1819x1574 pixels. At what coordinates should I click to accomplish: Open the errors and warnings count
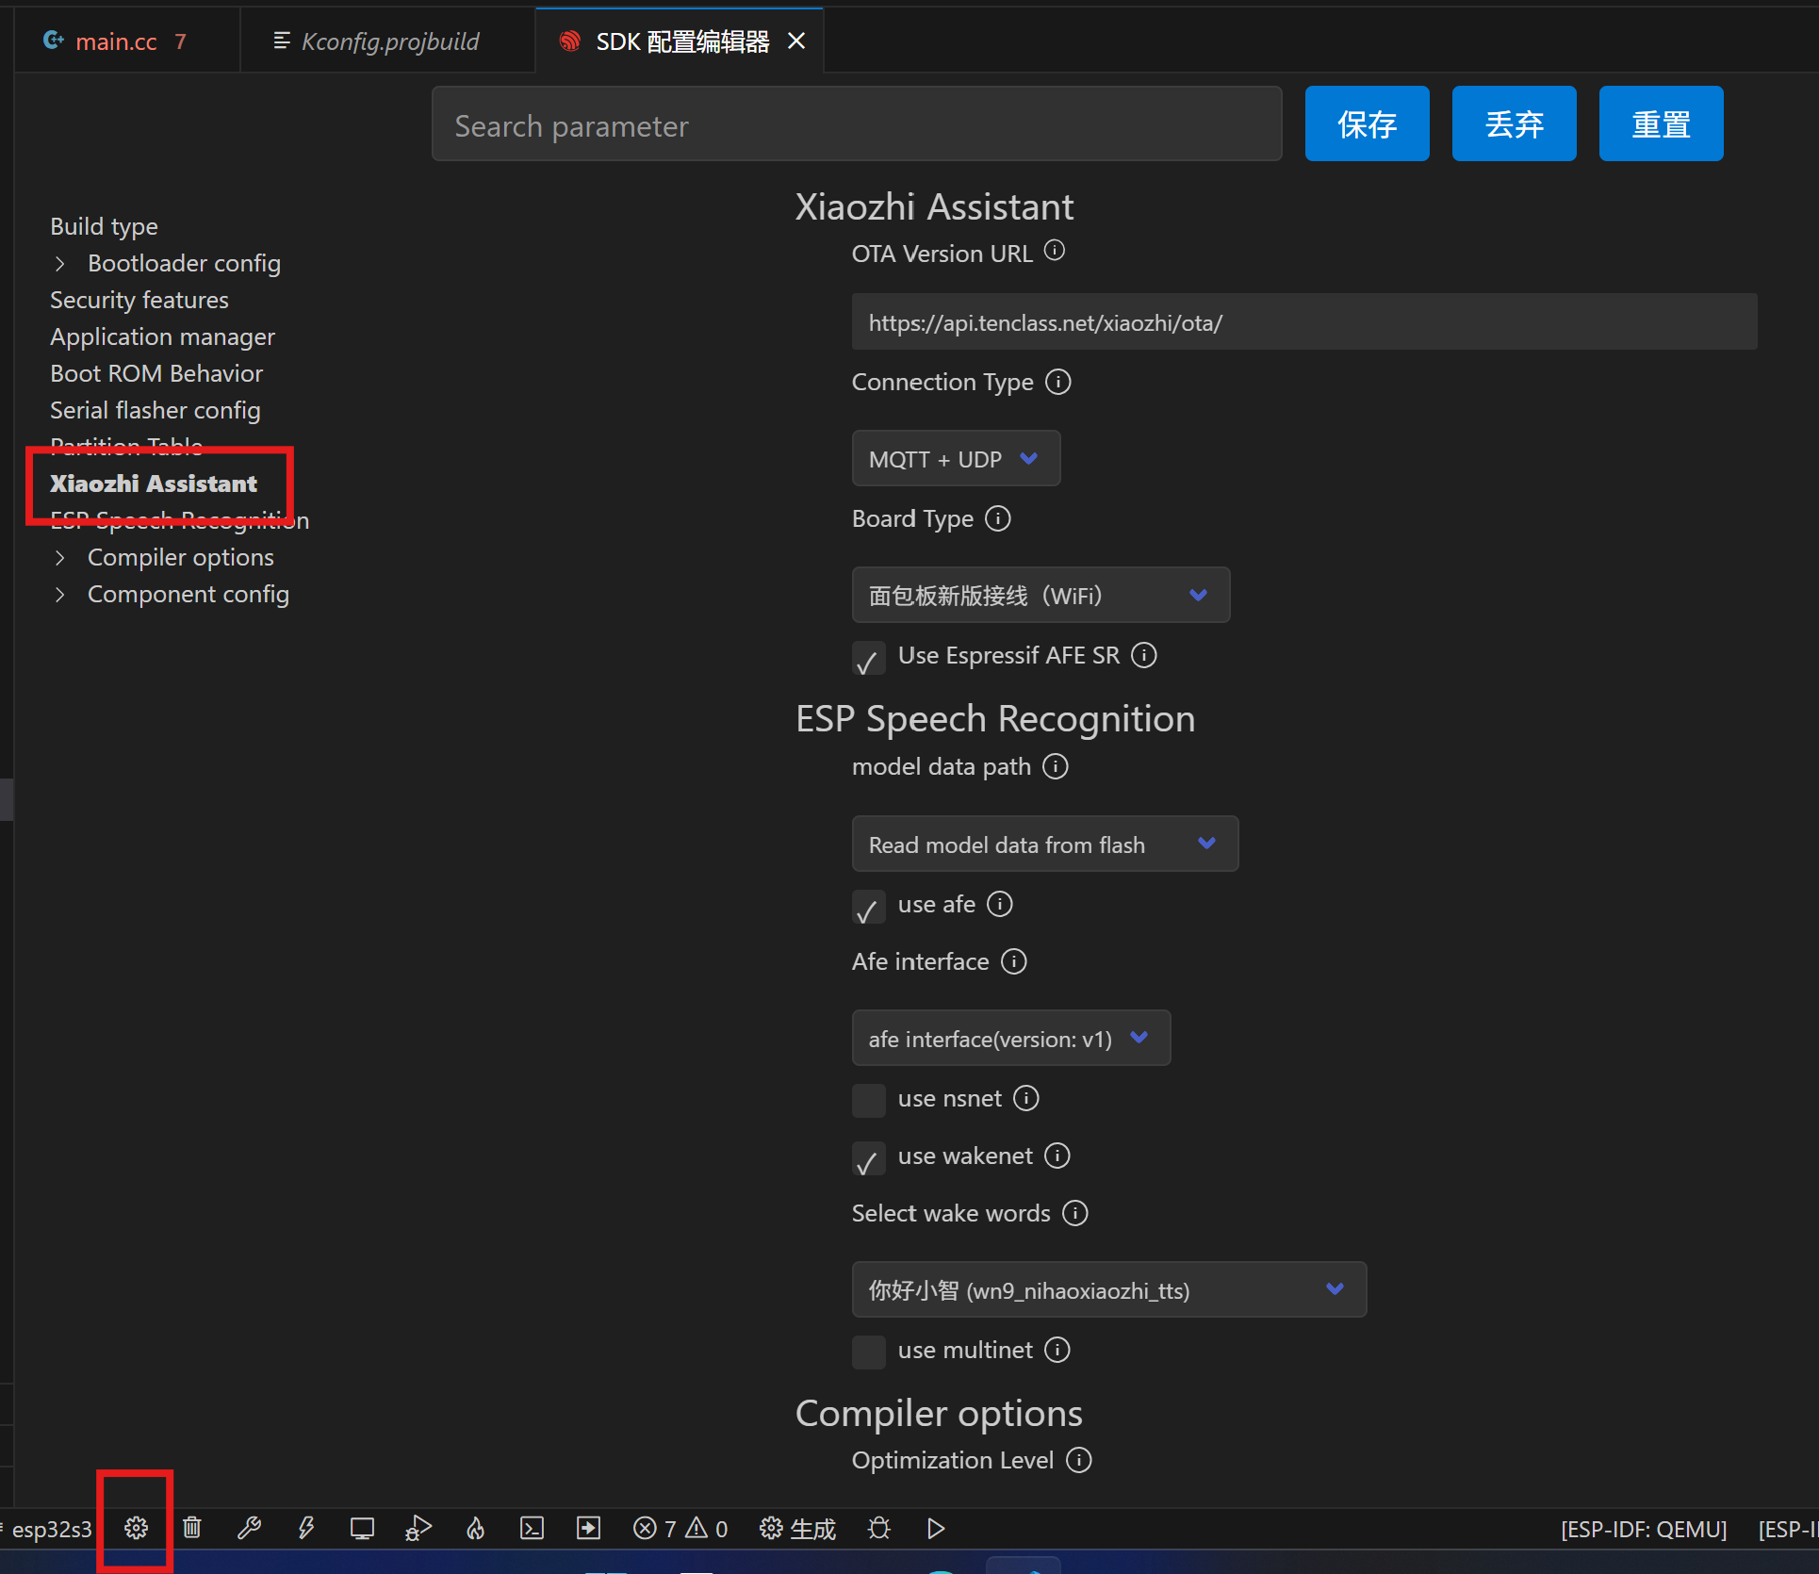pos(680,1528)
